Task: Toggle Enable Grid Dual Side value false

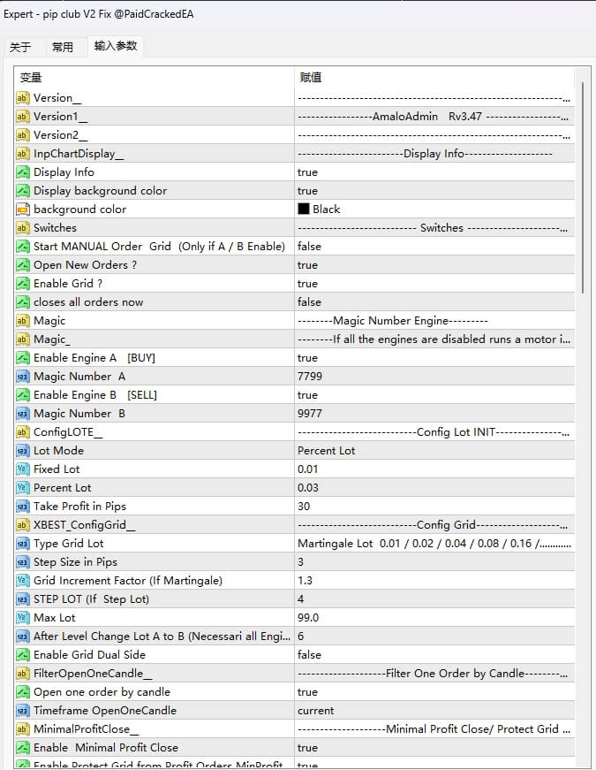Action: click(x=434, y=655)
